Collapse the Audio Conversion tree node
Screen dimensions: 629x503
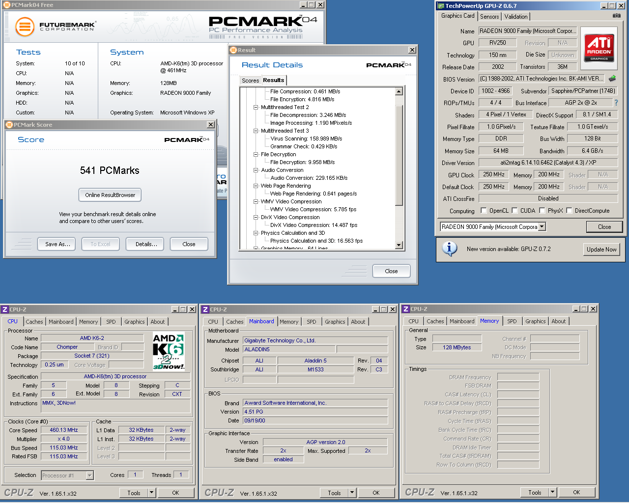point(256,170)
